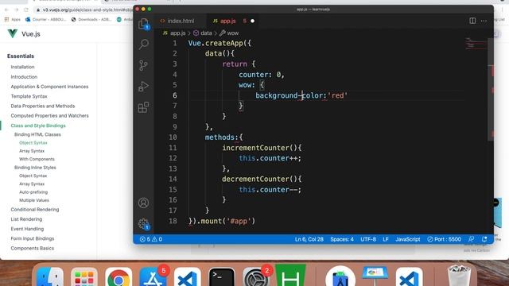Open Apps bookmark in Chrome
This screenshot has width=509, height=286.
[13, 19]
